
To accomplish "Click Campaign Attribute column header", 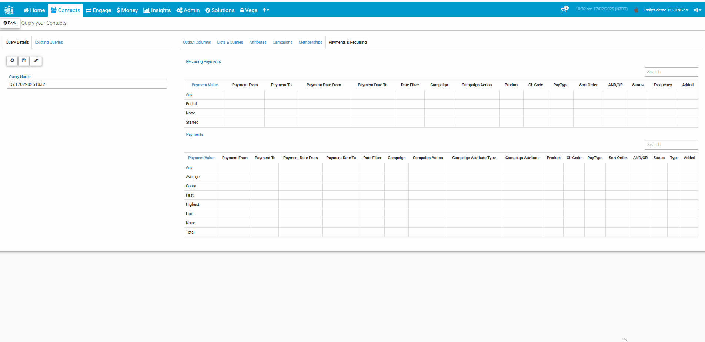I will tap(522, 158).
